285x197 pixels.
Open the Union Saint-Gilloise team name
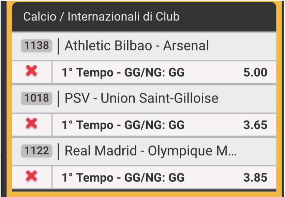pyautogui.click(x=160, y=98)
